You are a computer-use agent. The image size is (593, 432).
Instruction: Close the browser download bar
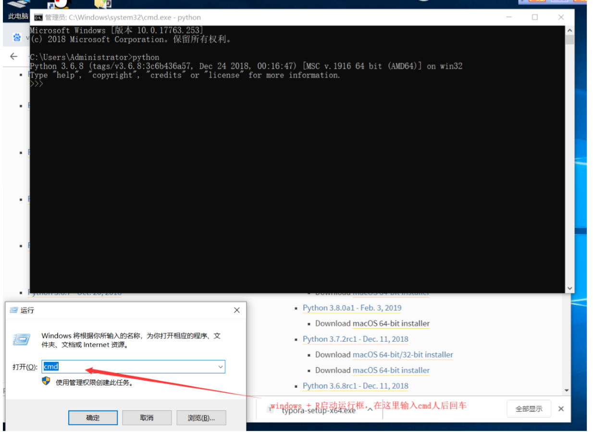[x=561, y=409]
